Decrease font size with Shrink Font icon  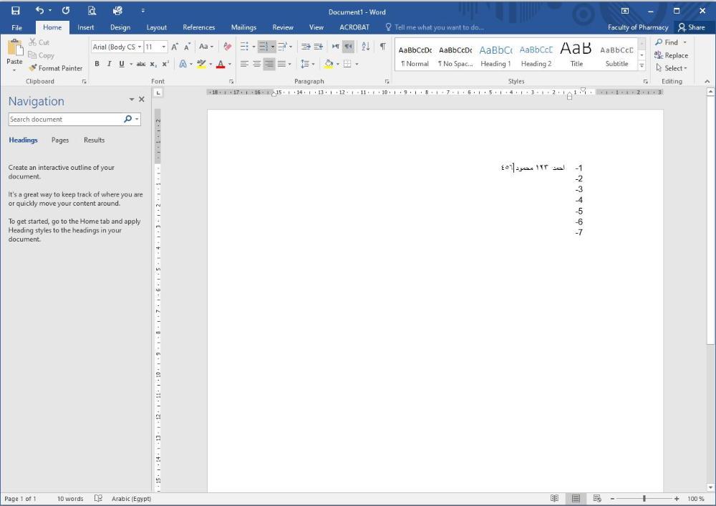(x=187, y=47)
